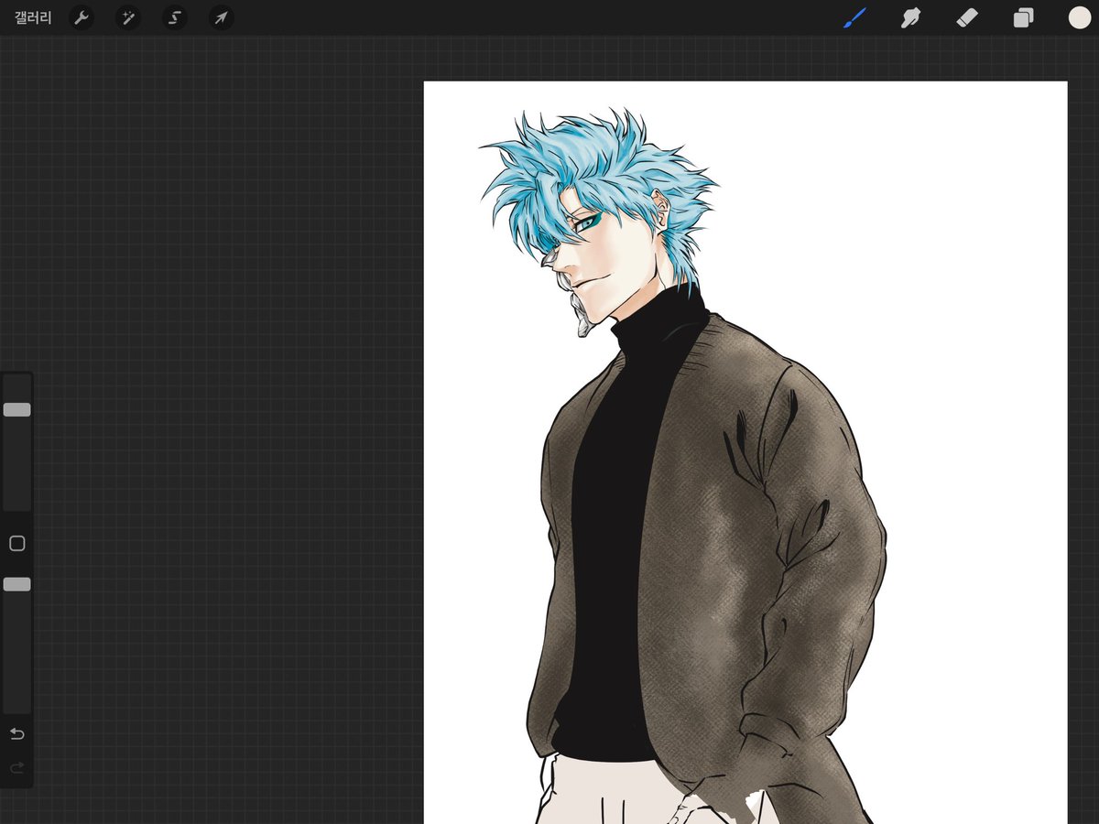Activate the Selection S tool

coord(175,17)
